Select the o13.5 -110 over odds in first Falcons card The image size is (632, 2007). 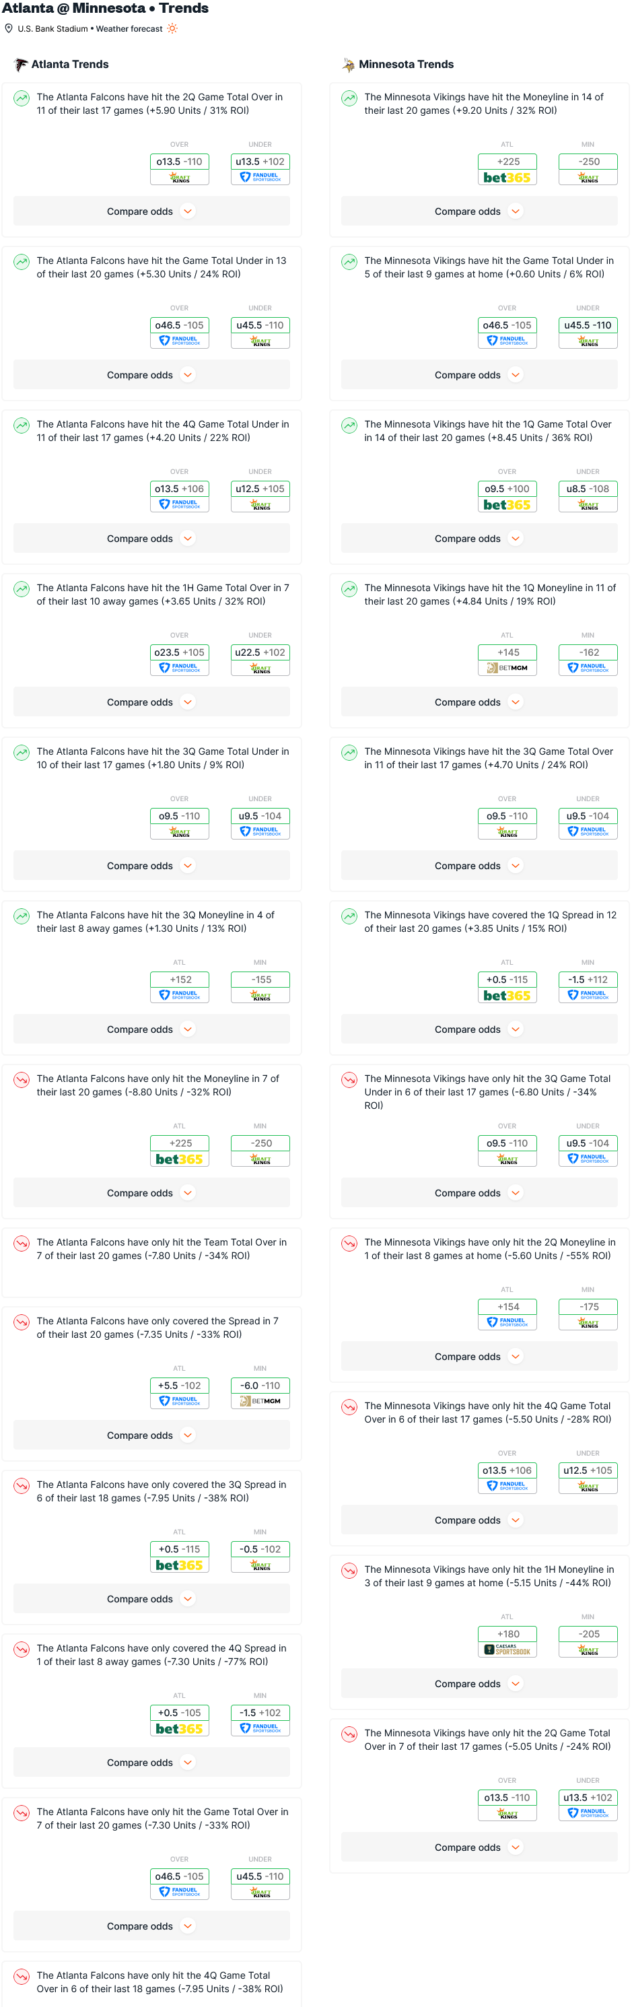[x=179, y=162]
